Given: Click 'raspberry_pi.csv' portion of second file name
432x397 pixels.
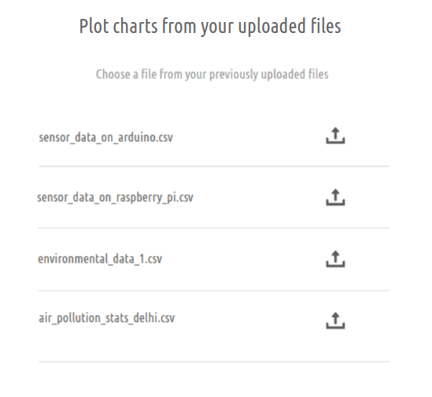Looking at the screenshot, I should pyautogui.click(x=155, y=197).
